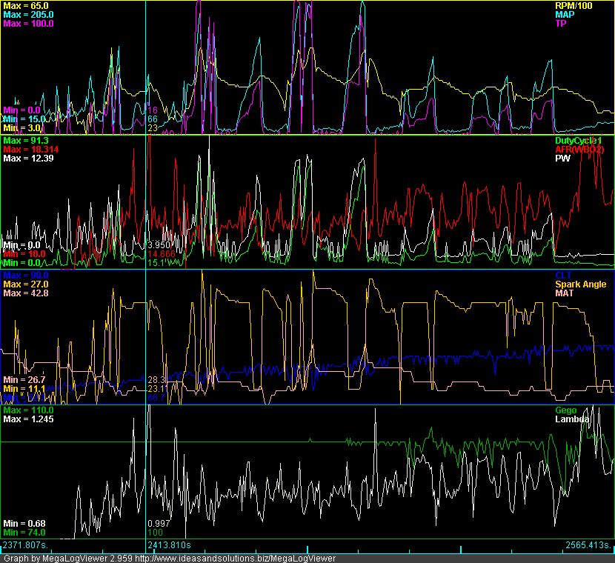Click the start time 2371.807s
The height and width of the screenshot is (563, 615).
click(x=26, y=545)
